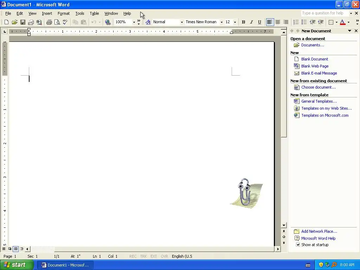Open the New Document task pane menu arrow
This screenshot has width=360, height=270.
point(349,31)
